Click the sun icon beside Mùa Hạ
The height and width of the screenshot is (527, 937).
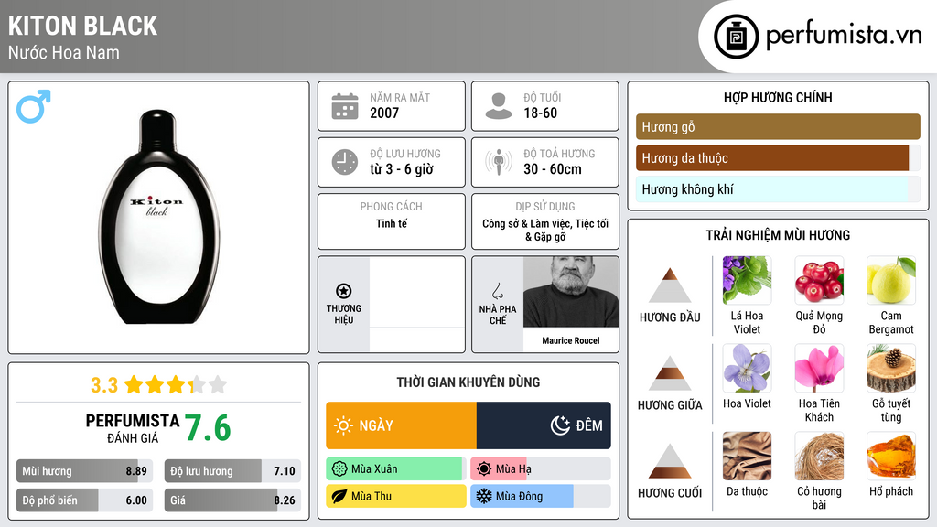click(x=484, y=469)
